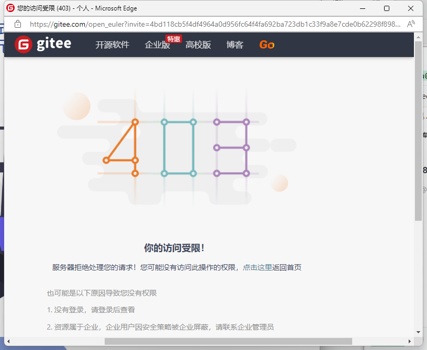Open the 开源软件 menu item
Image resolution: width=427 pixels, height=350 pixels.
point(112,45)
